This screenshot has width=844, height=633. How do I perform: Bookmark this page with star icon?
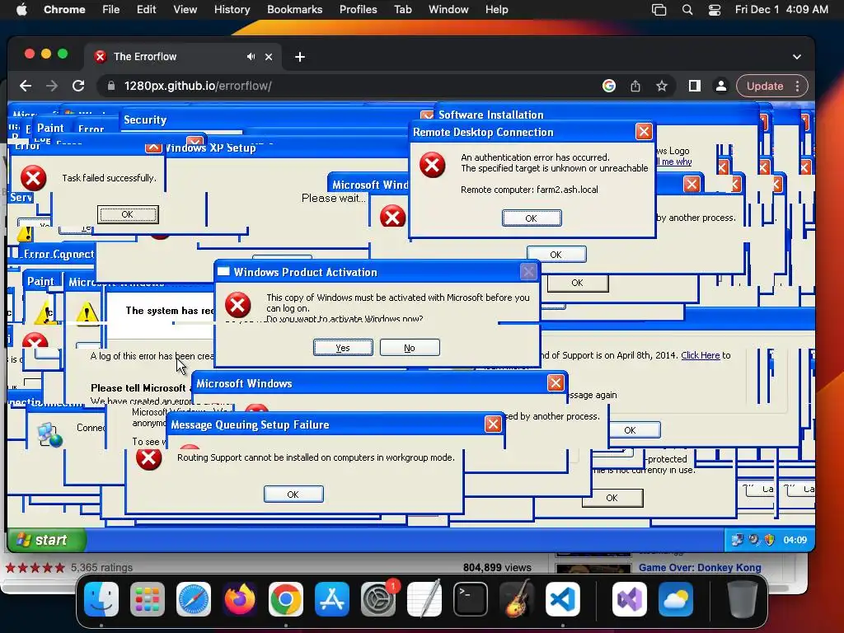(x=662, y=86)
